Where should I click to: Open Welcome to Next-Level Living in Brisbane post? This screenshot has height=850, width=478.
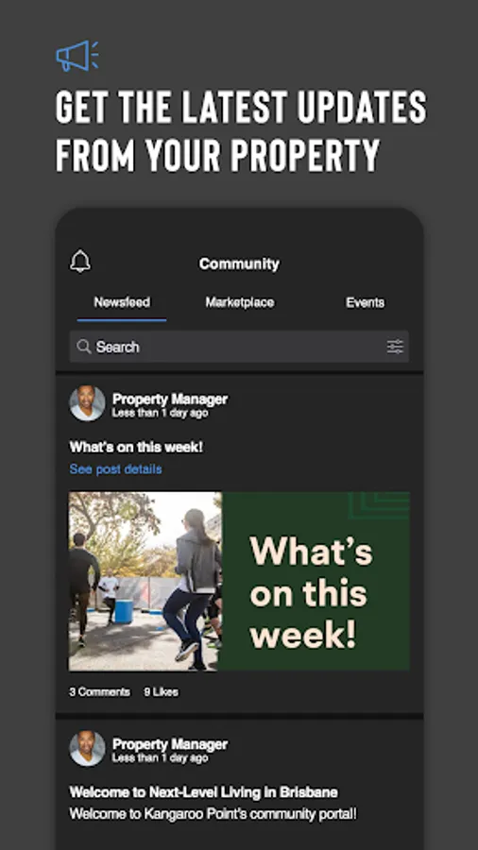[x=203, y=792]
